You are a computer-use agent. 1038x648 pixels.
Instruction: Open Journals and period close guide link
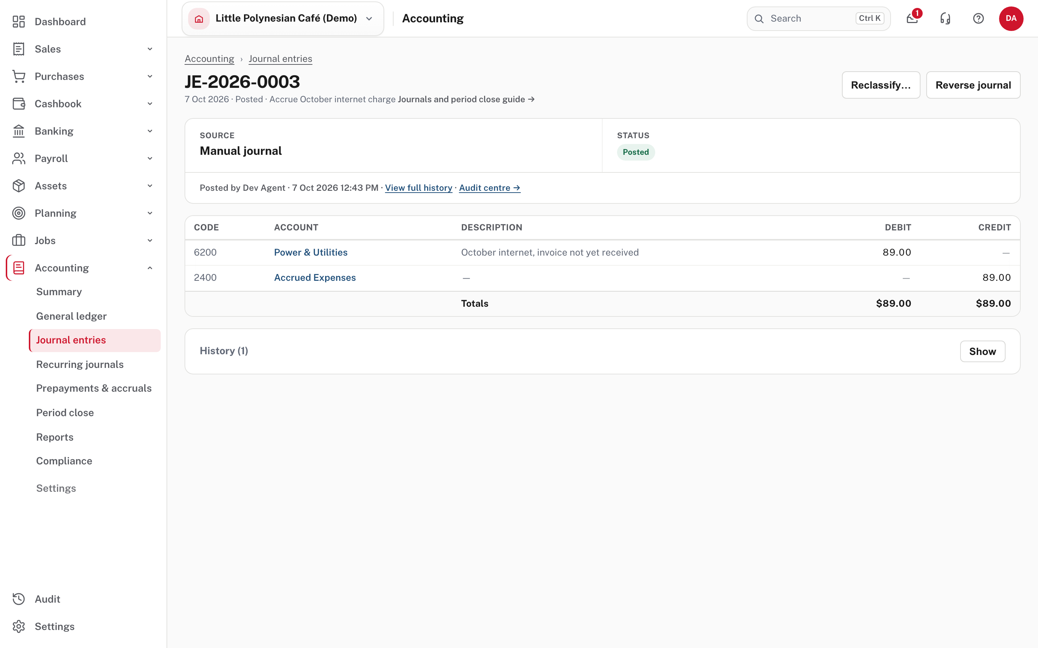[x=466, y=99]
